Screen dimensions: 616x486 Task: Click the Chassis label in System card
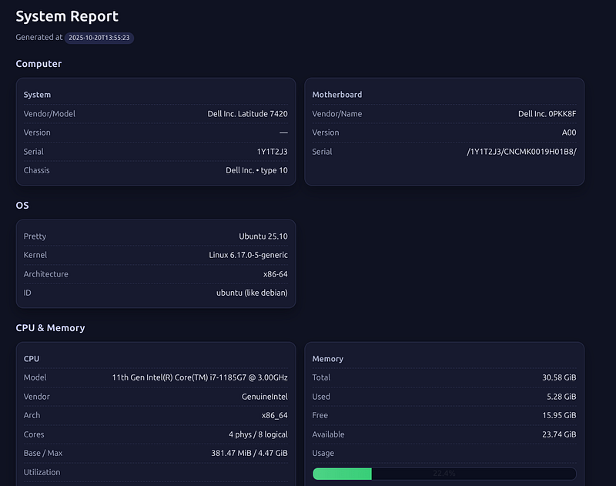36,170
